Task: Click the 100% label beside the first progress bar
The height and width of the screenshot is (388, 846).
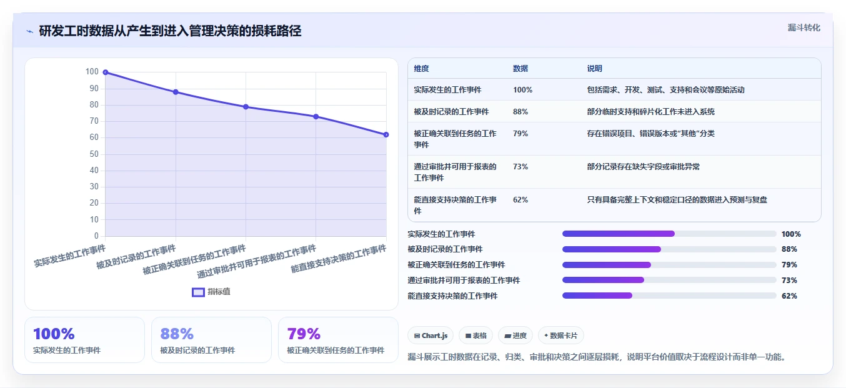Action: coord(791,234)
